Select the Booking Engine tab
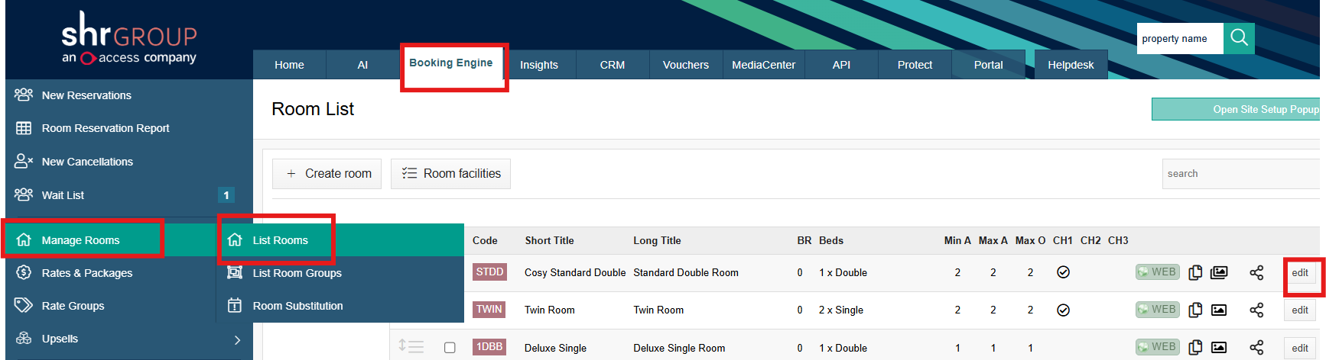Viewport: 1326px width, 360px height. pyautogui.click(x=451, y=63)
